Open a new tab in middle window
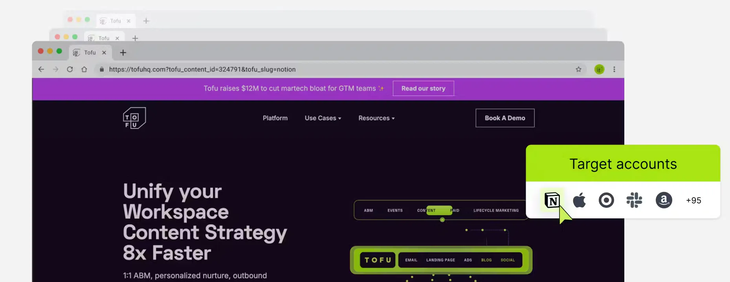The width and height of the screenshot is (730, 282). click(135, 38)
